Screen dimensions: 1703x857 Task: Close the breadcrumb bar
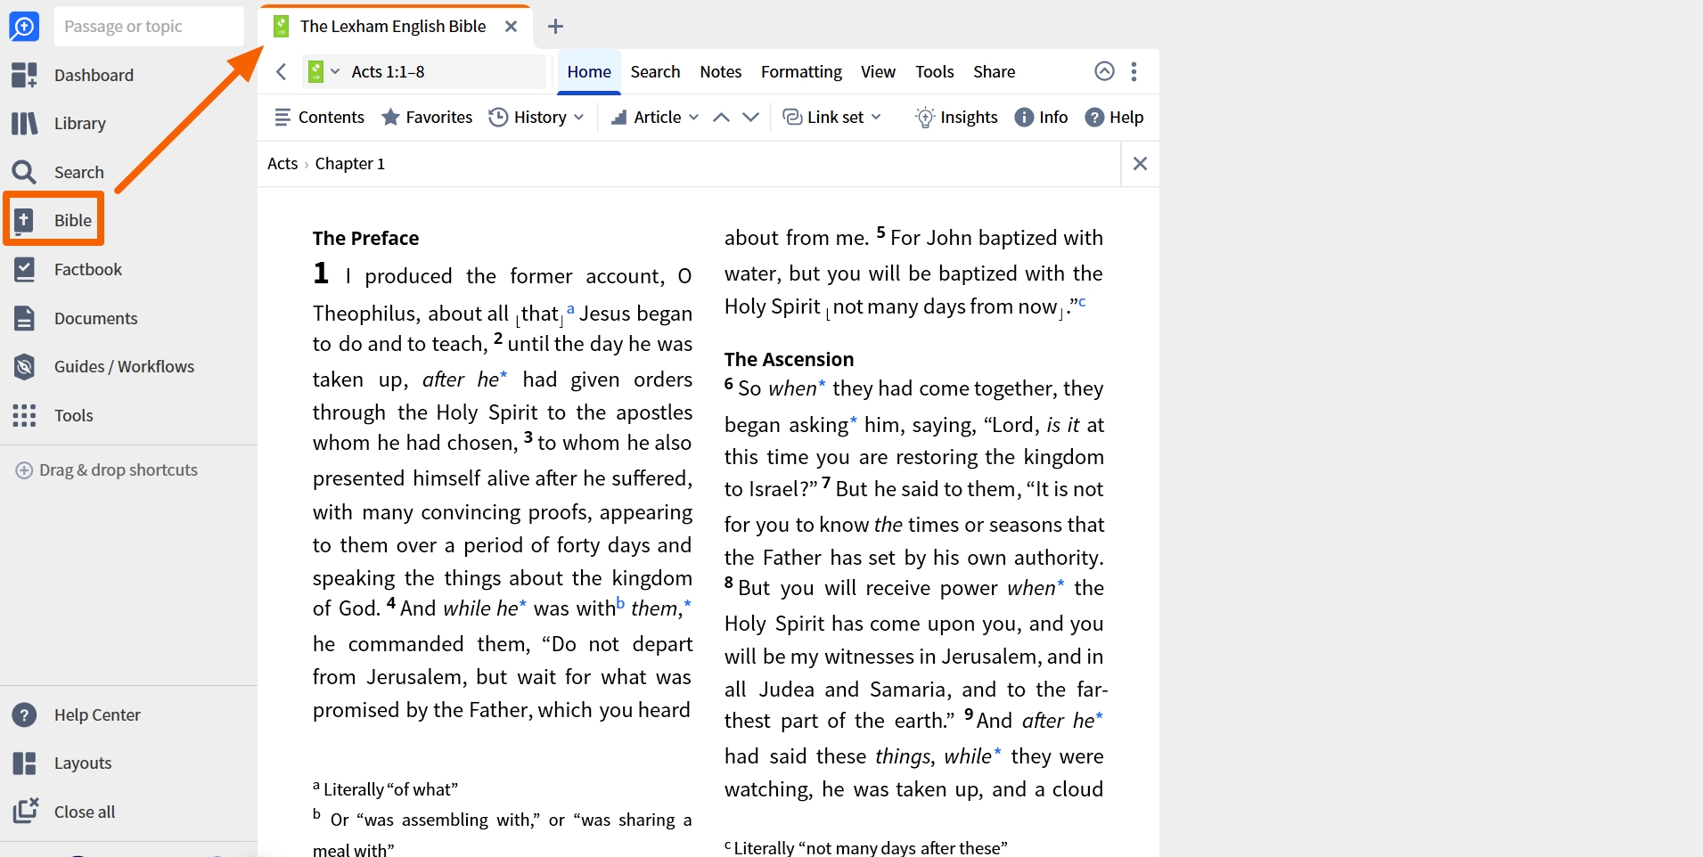1140,163
